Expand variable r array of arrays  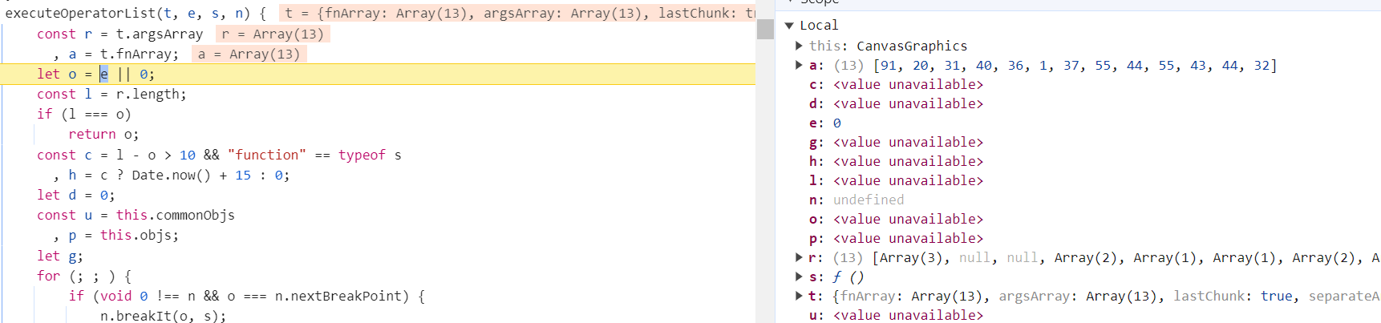click(799, 257)
